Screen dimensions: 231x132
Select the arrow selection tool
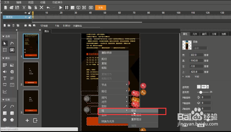coord(5,43)
